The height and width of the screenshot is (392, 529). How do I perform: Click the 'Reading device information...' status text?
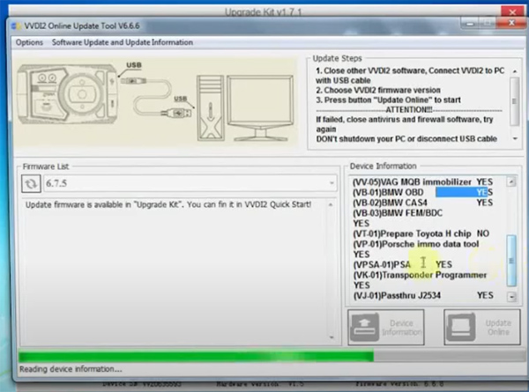tap(71, 369)
